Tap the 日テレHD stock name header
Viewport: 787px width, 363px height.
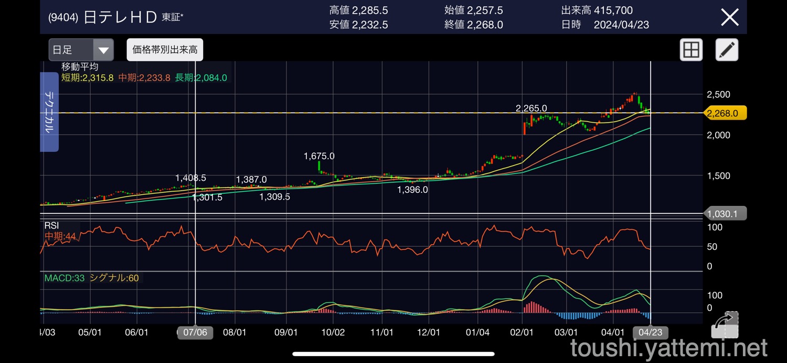[x=120, y=17]
